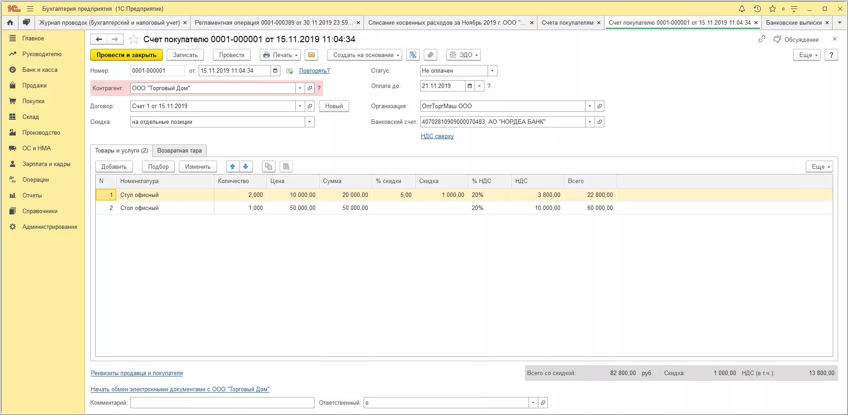
Task: Expand the Ответственный dropdown arrow
Action: (x=533, y=402)
